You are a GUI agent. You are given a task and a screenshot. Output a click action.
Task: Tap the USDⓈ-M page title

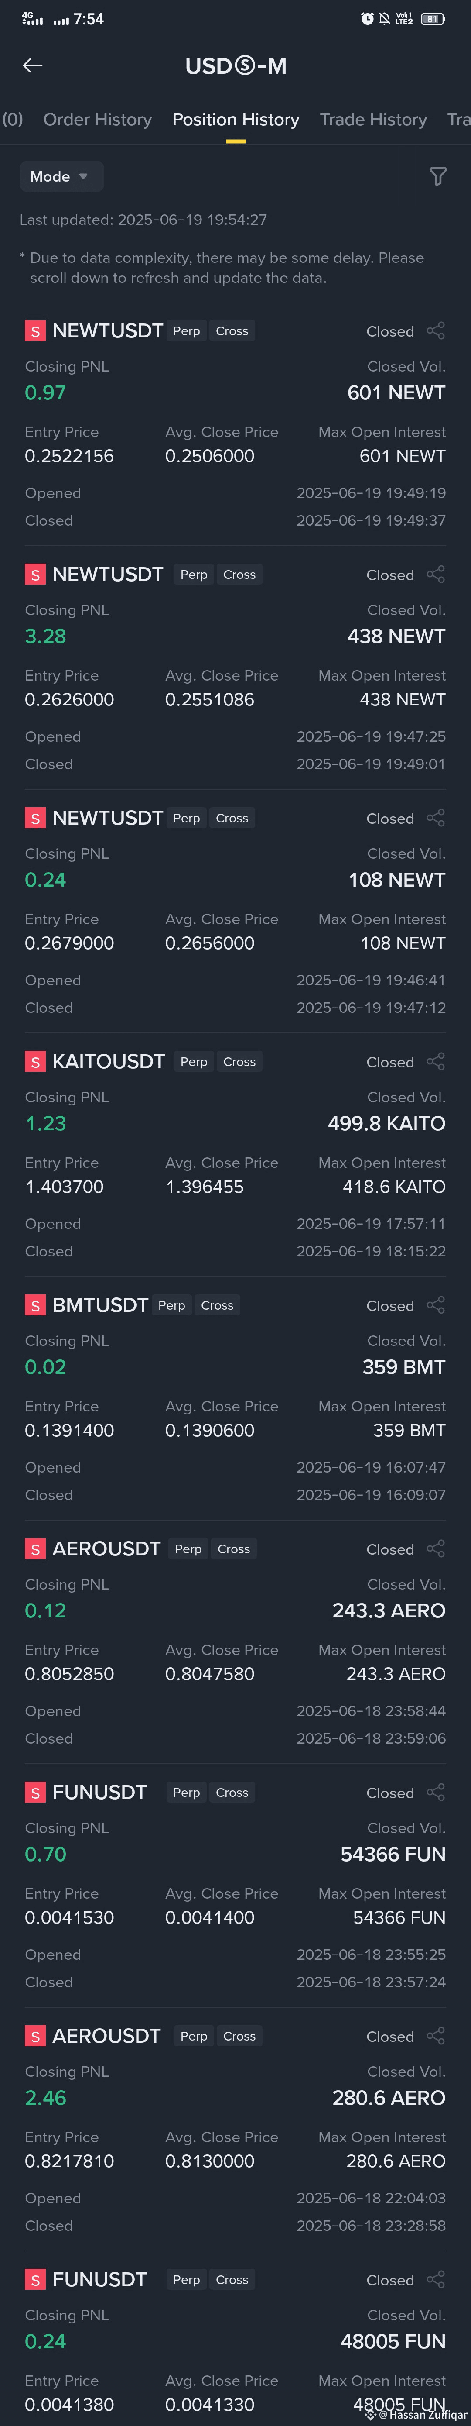pyautogui.click(x=236, y=66)
